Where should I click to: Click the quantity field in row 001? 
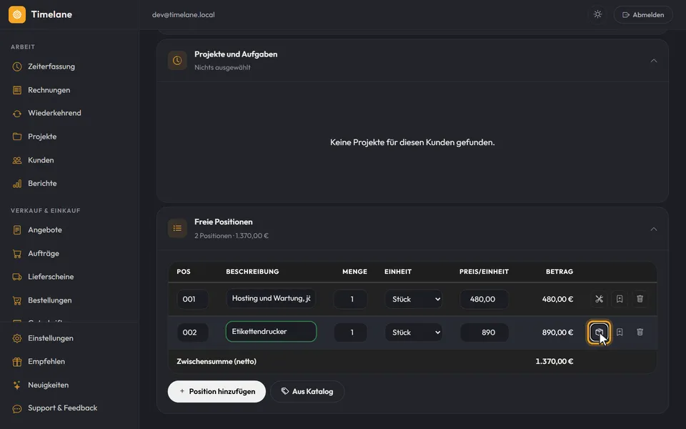point(350,300)
